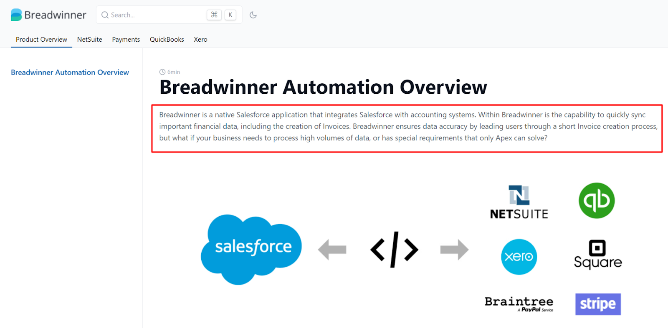This screenshot has height=328, width=668.
Task: Toggle dark mode moon icon
Action: point(253,15)
